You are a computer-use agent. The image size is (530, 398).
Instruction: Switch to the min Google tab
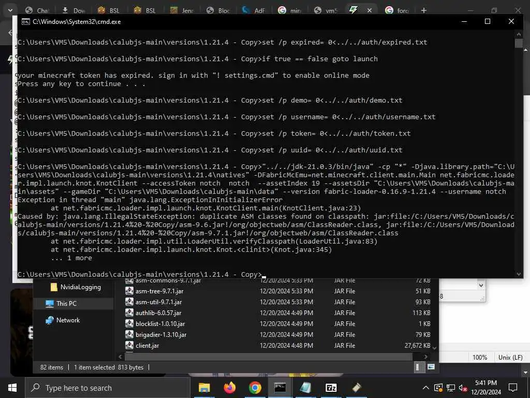point(290,10)
